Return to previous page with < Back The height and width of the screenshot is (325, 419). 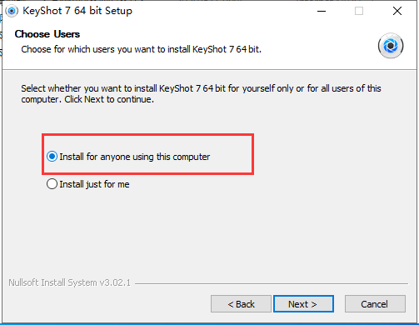click(x=241, y=304)
